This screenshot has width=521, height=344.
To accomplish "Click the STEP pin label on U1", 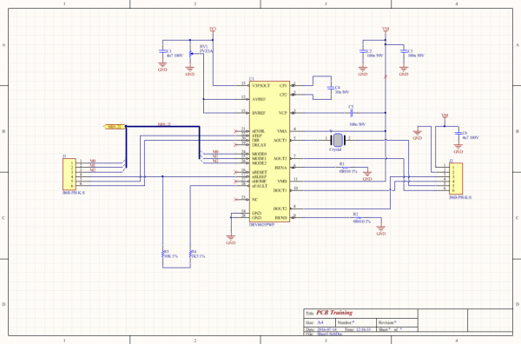I will (257, 136).
